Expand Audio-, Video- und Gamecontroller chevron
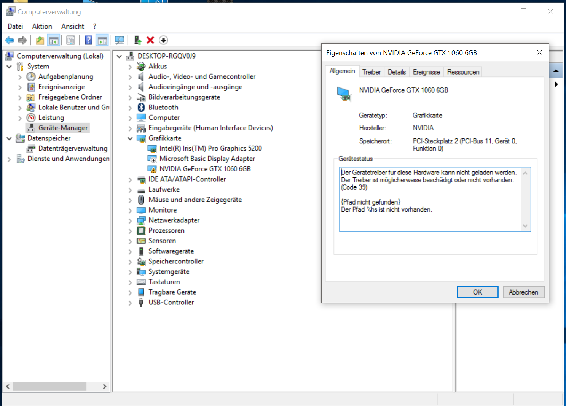Screen dimensions: 566x406 click(130, 77)
